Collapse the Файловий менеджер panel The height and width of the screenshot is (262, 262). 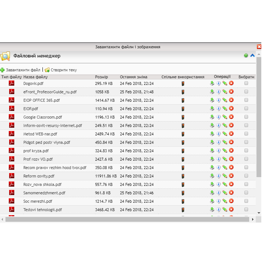click(252, 56)
